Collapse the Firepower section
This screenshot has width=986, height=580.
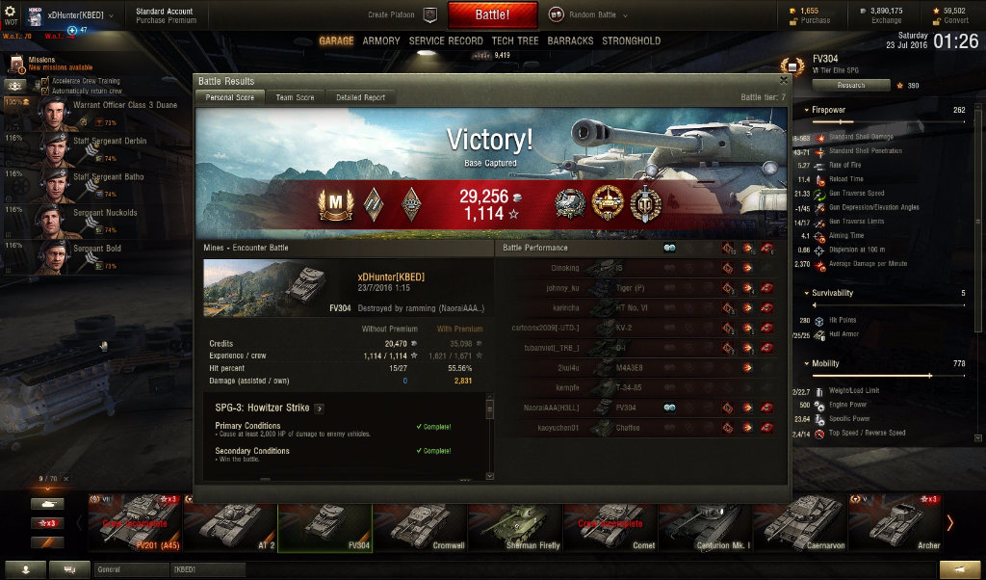807,110
